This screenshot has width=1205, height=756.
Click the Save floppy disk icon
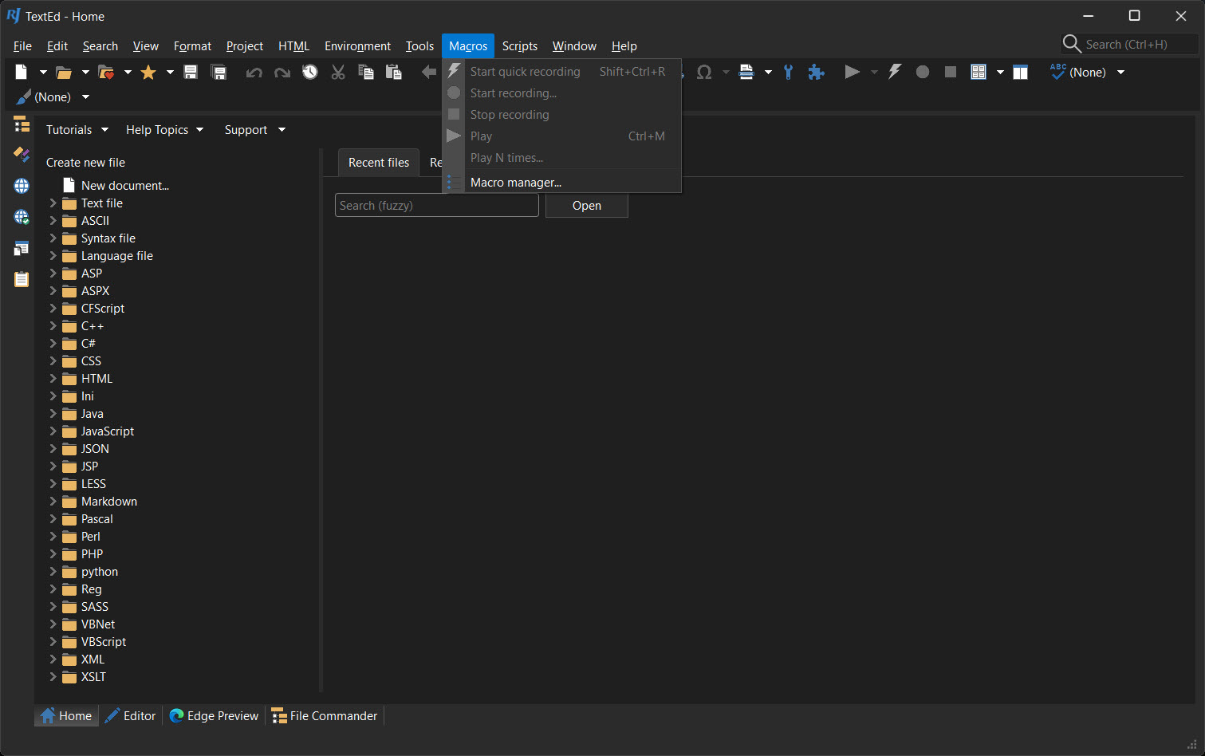point(191,72)
